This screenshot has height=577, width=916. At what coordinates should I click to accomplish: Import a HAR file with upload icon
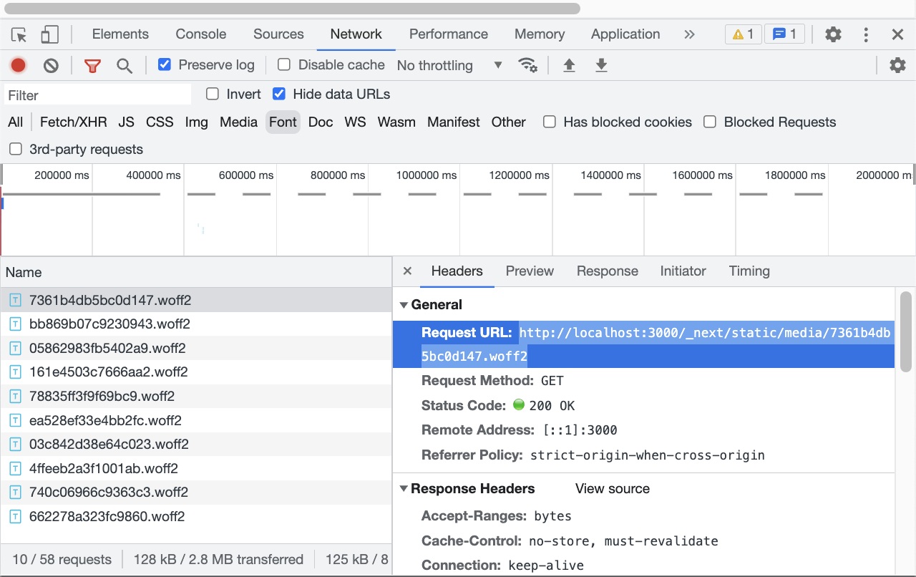[569, 65]
